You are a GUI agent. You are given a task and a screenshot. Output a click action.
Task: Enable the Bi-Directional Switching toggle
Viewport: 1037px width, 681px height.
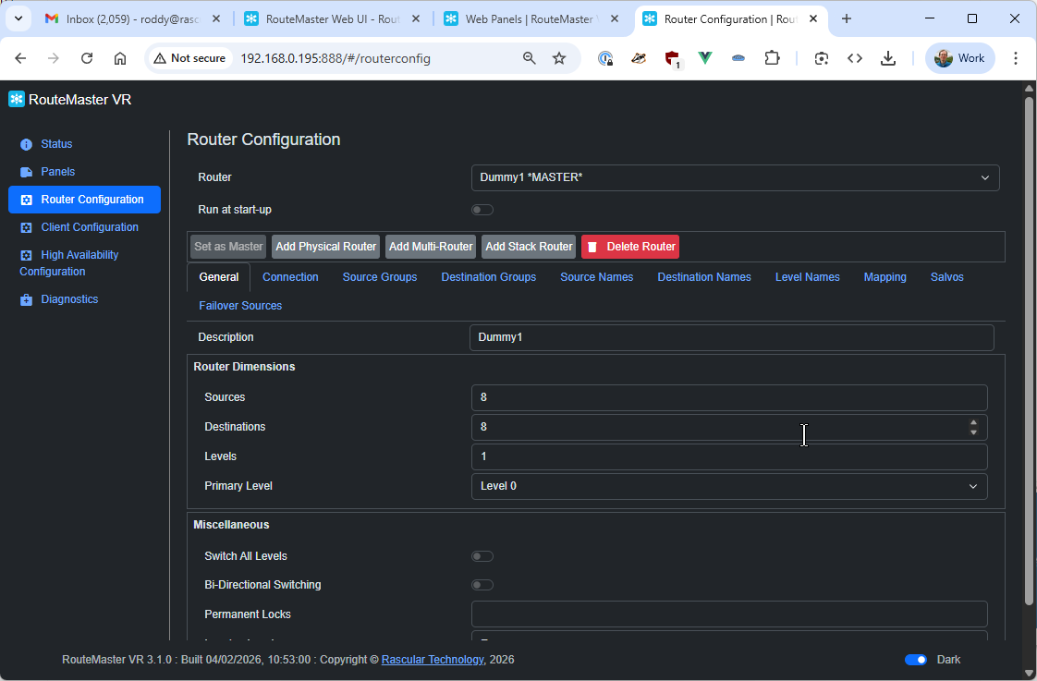click(482, 585)
